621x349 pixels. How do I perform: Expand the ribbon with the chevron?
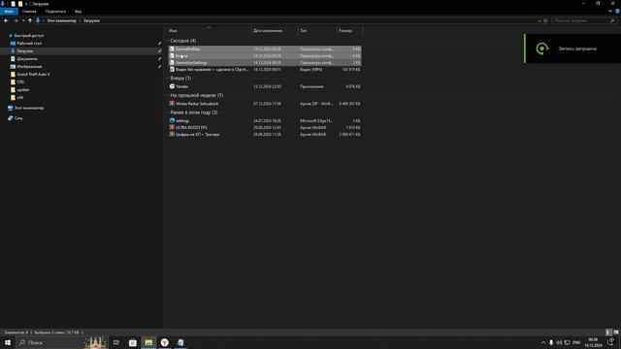[x=610, y=11]
